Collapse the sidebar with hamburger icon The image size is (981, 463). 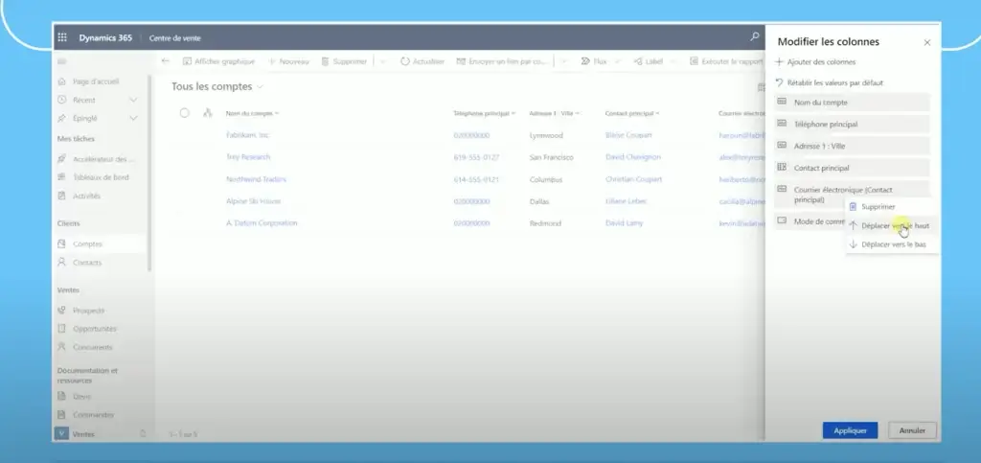(61, 61)
